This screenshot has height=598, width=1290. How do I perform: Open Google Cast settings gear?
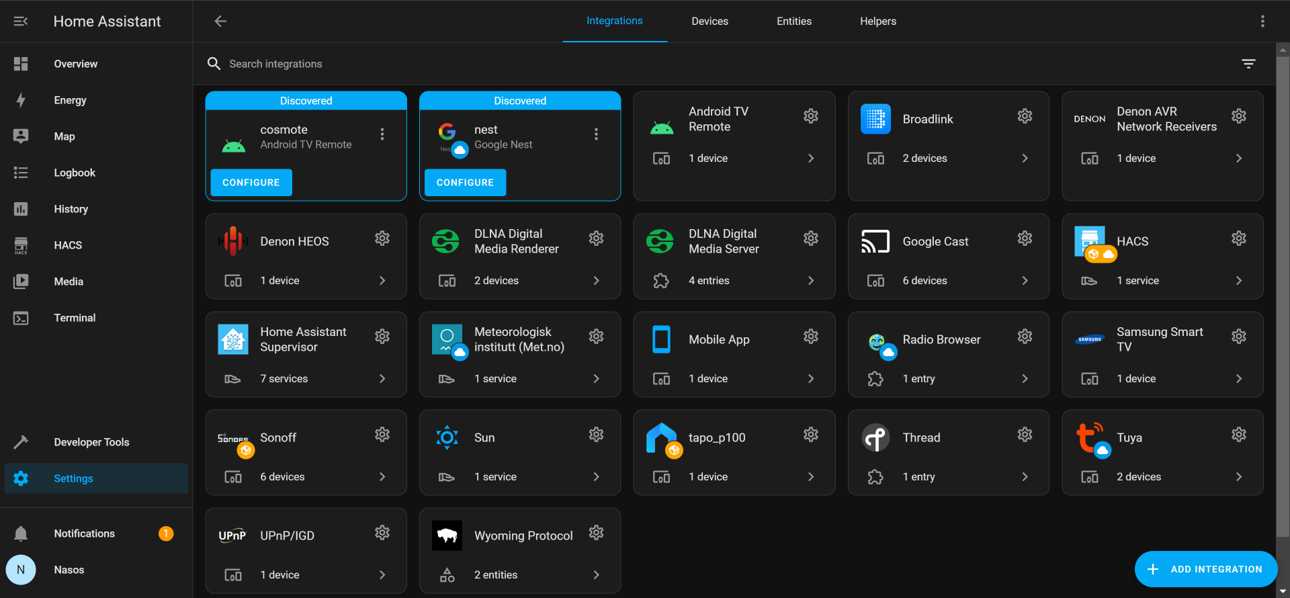(x=1025, y=239)
